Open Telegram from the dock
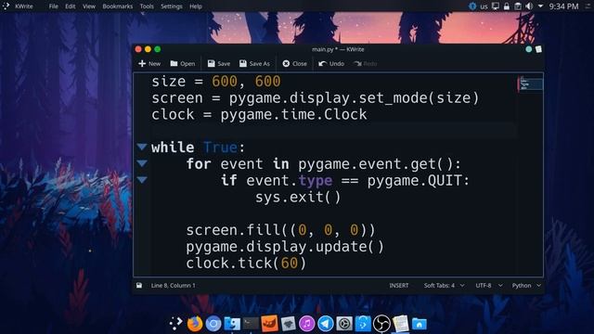 pyautogui.click(x=326, y=324)
